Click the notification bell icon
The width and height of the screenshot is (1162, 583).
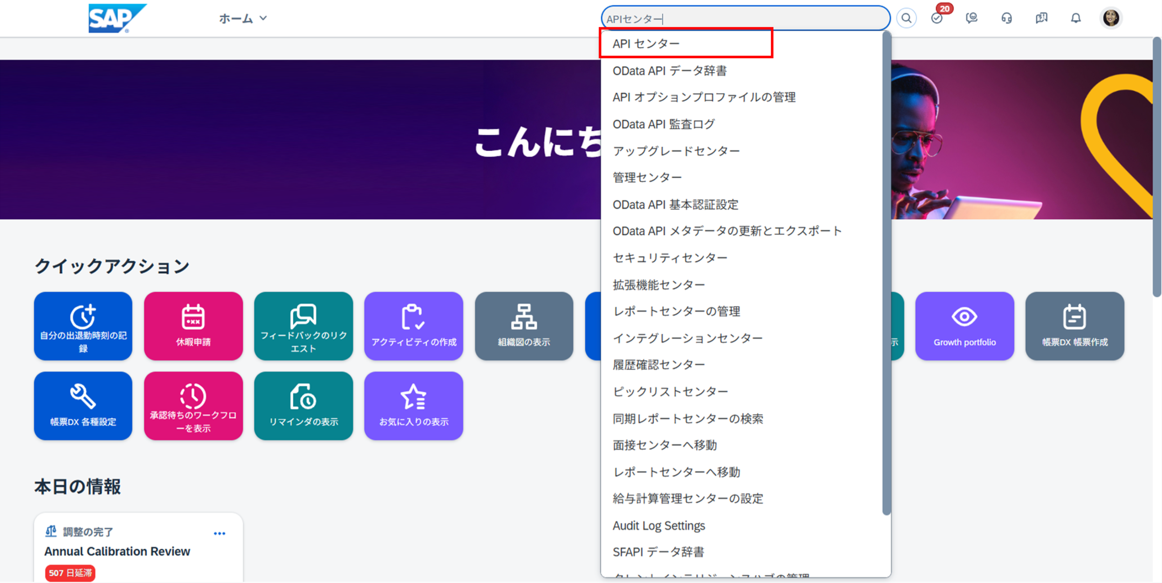click(1076, 18)
